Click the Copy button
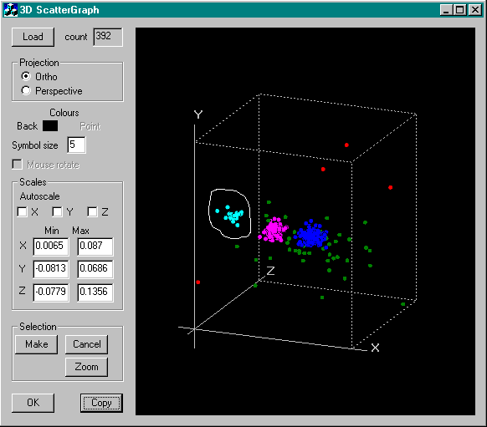This screenshot has height=427, width=487. tap(101, 403)
